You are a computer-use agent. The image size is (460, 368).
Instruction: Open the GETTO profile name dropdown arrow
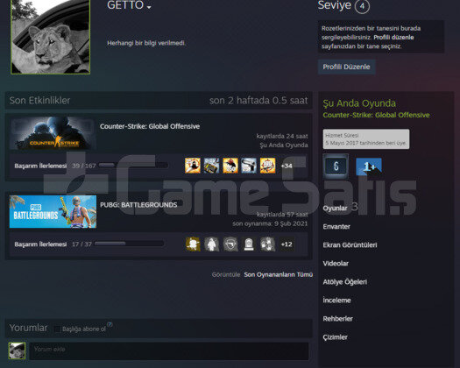(149, 7)
